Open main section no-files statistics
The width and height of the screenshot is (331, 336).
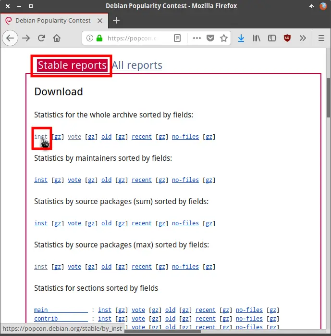click(249, 310)
